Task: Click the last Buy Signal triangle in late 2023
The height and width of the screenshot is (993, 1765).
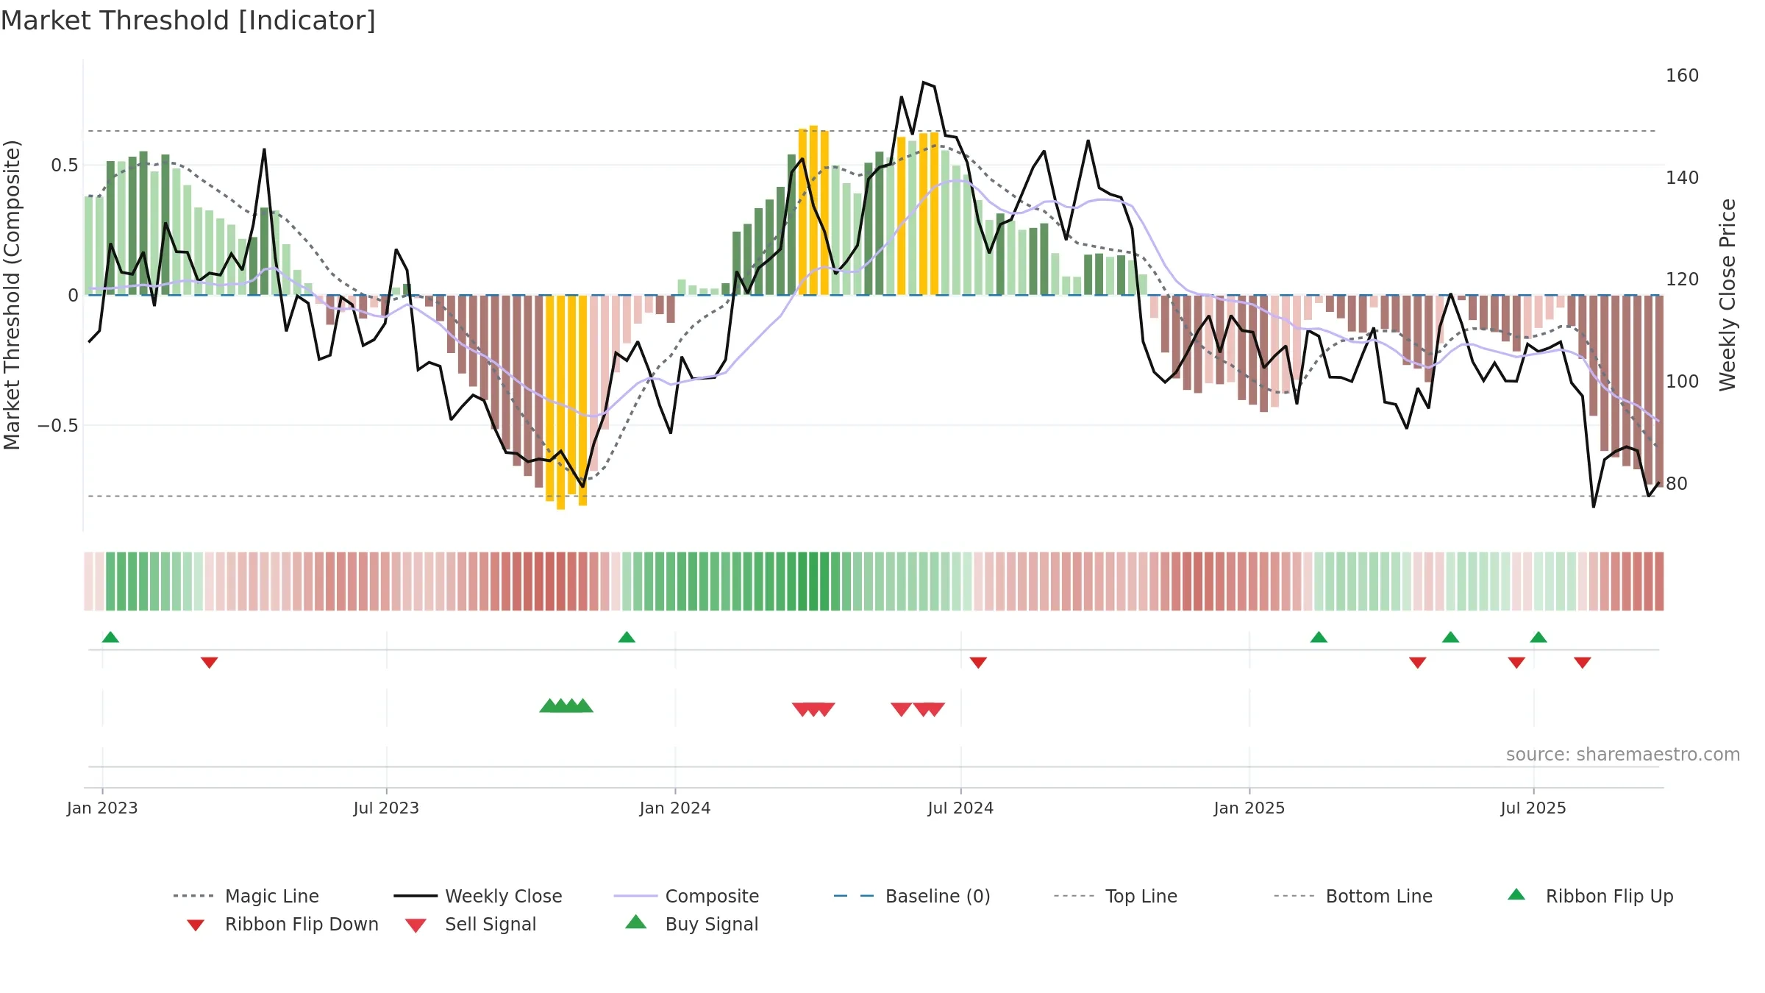Action: pos(583,705)
